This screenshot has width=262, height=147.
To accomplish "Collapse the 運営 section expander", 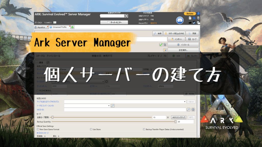I will click(x=37, y=62).
